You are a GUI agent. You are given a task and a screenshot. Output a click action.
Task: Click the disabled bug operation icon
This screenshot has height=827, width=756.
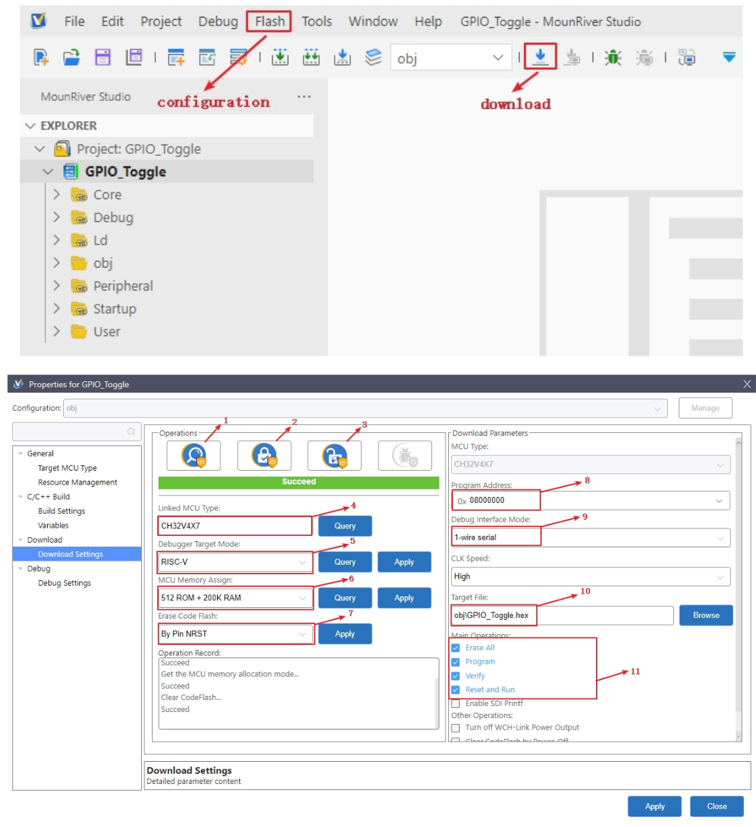coord(405,455)
